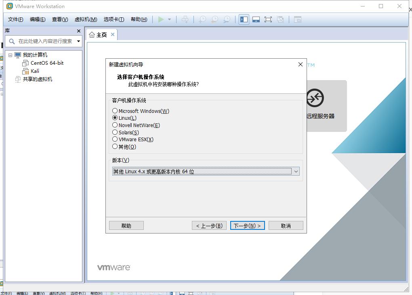
Task: Select 共享的虚拟机 in library tree
Action: 38,79
